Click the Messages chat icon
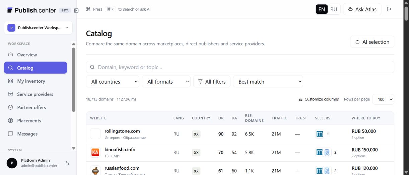 (x=11, y=134)
